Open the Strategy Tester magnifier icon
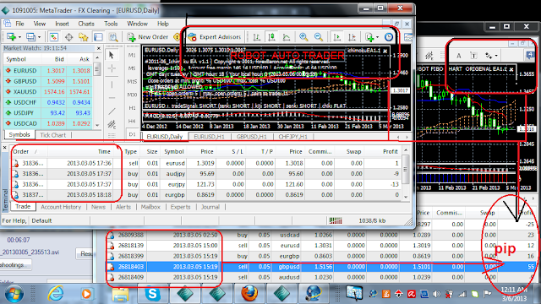 113,37
